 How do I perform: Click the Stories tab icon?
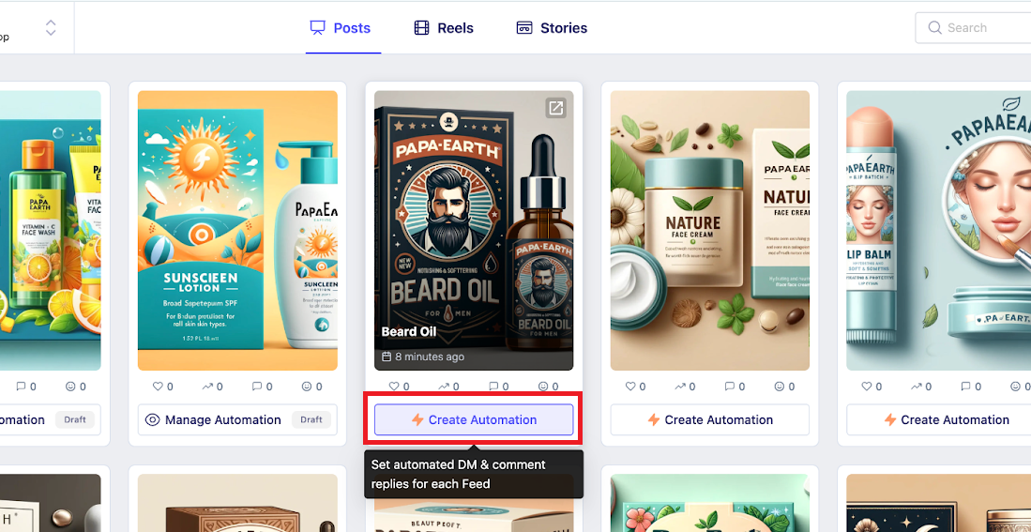[524, 28]
